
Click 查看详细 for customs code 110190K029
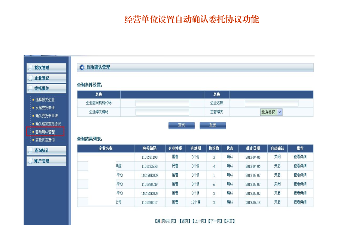[x=300, y=175]
